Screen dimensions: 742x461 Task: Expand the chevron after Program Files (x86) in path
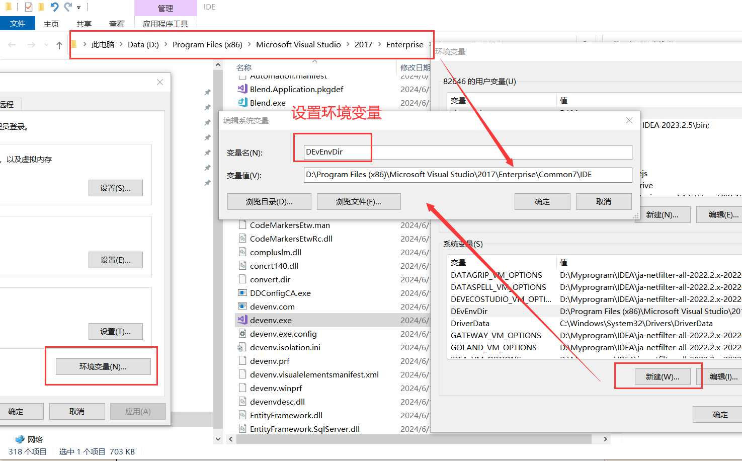point(249,44)
